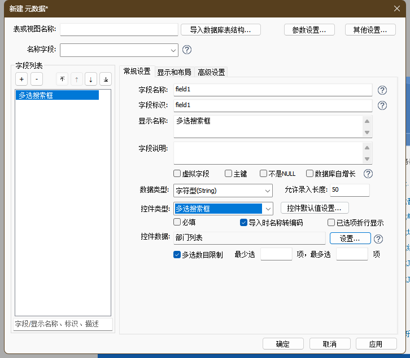Move selected field up one position
The image size is (410, 358).
(76, 79)
